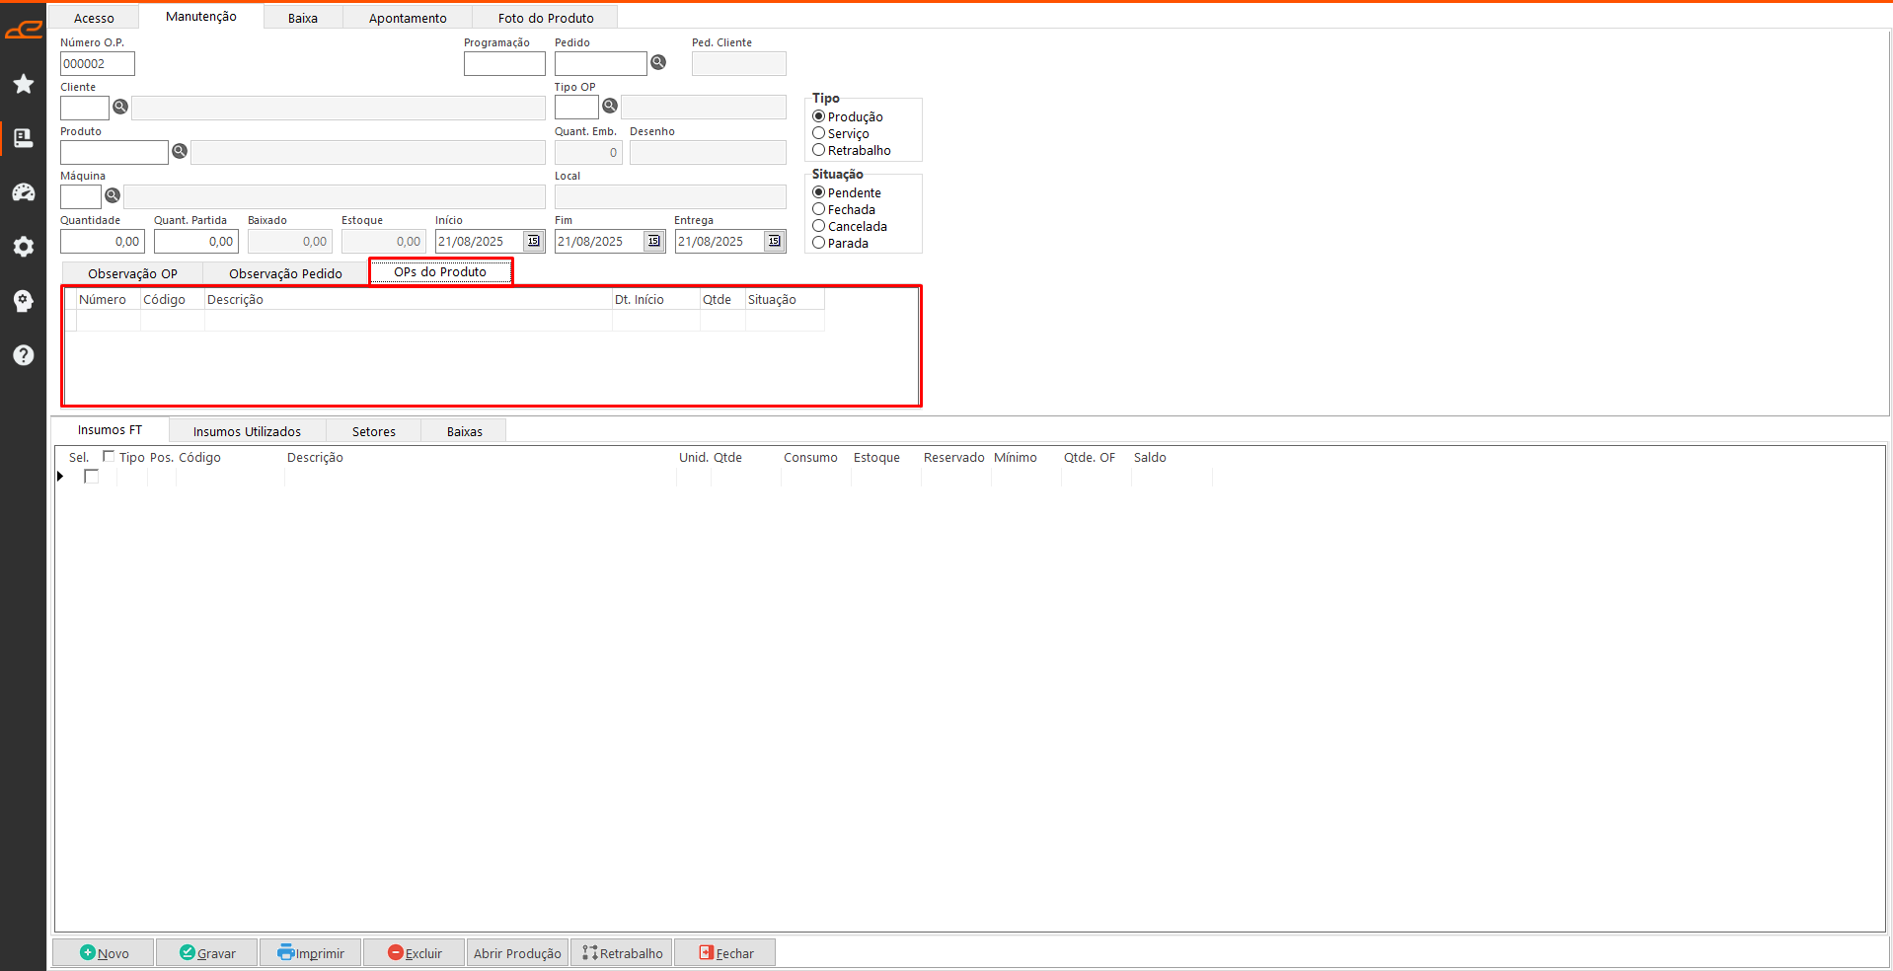Click the Abrir Produção button
The height and width of the screenshot is (971, 1893).
pyautogui.click(x=517, y=953)
